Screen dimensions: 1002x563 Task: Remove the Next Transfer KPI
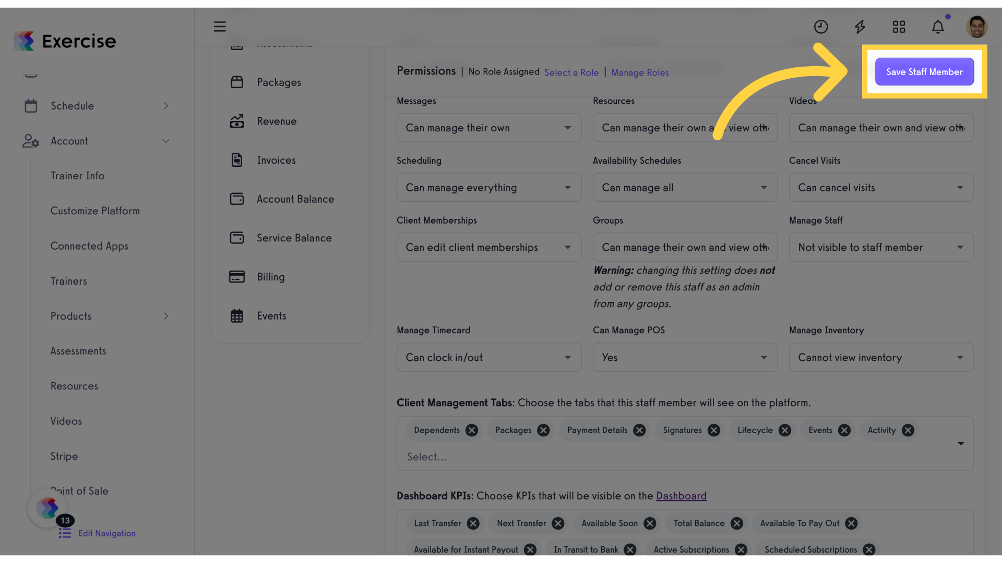click(x=558, y=523)
